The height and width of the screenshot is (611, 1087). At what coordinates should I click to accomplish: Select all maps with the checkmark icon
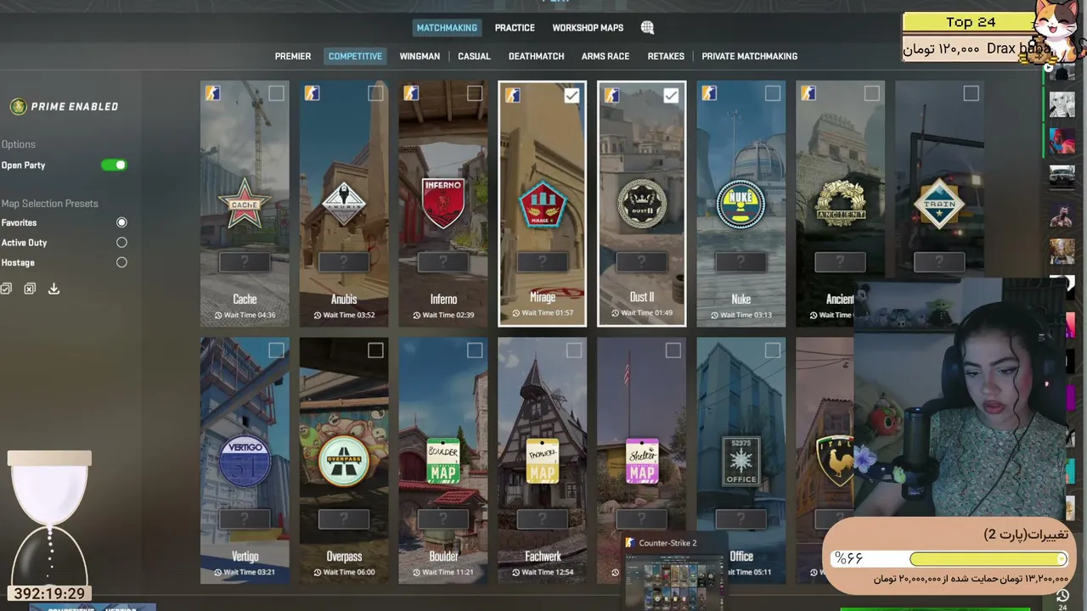(x=6, y=289)
